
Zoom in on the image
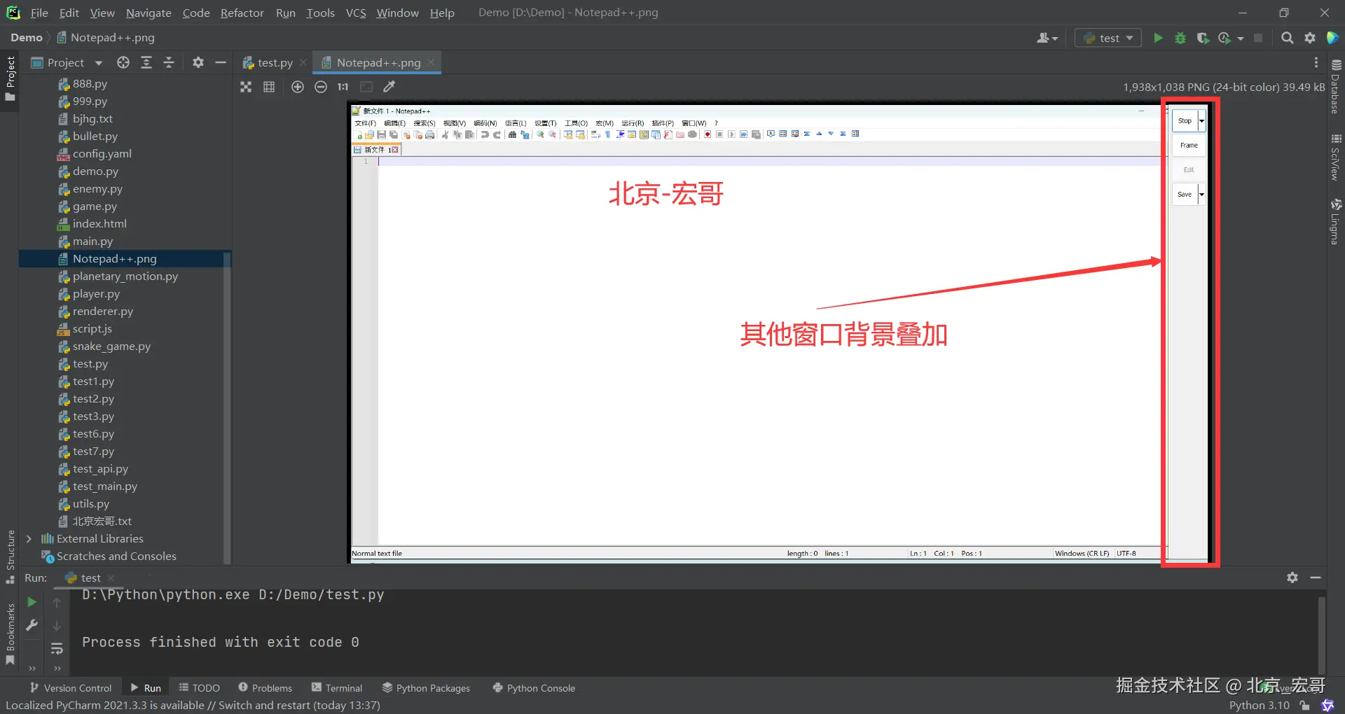coord(298,87)
